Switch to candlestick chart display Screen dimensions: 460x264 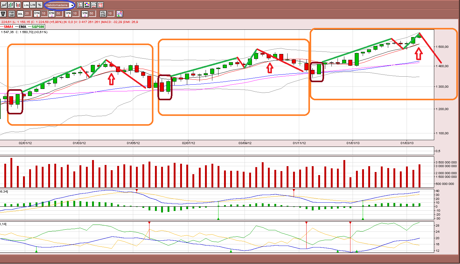coord(18,5)
